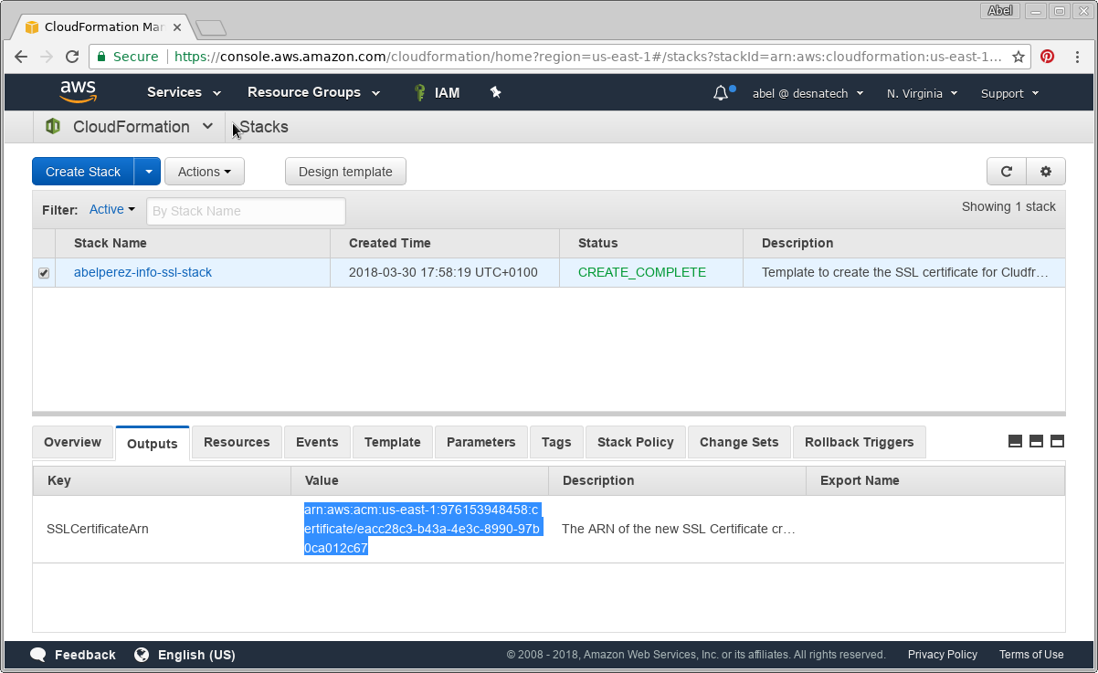Image resolution: width=1098 pixels, height=673 pixels.
Task: Set detail pane to half-height layout icon
Action: pyautogui.click(x=1036, y=442)
